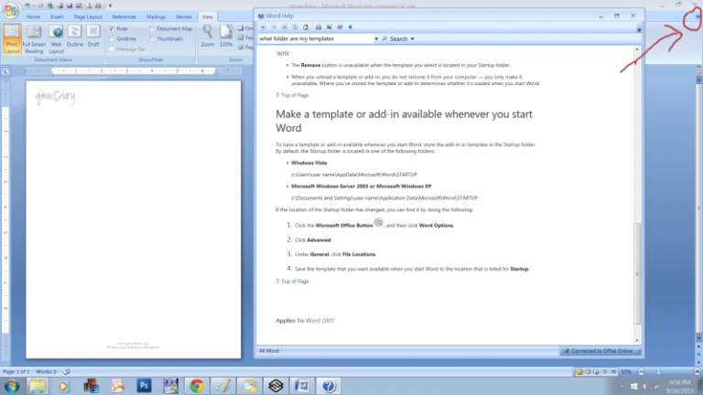Open Google Chrome from the taskbar
703x395 pixels.
(197, 386)
